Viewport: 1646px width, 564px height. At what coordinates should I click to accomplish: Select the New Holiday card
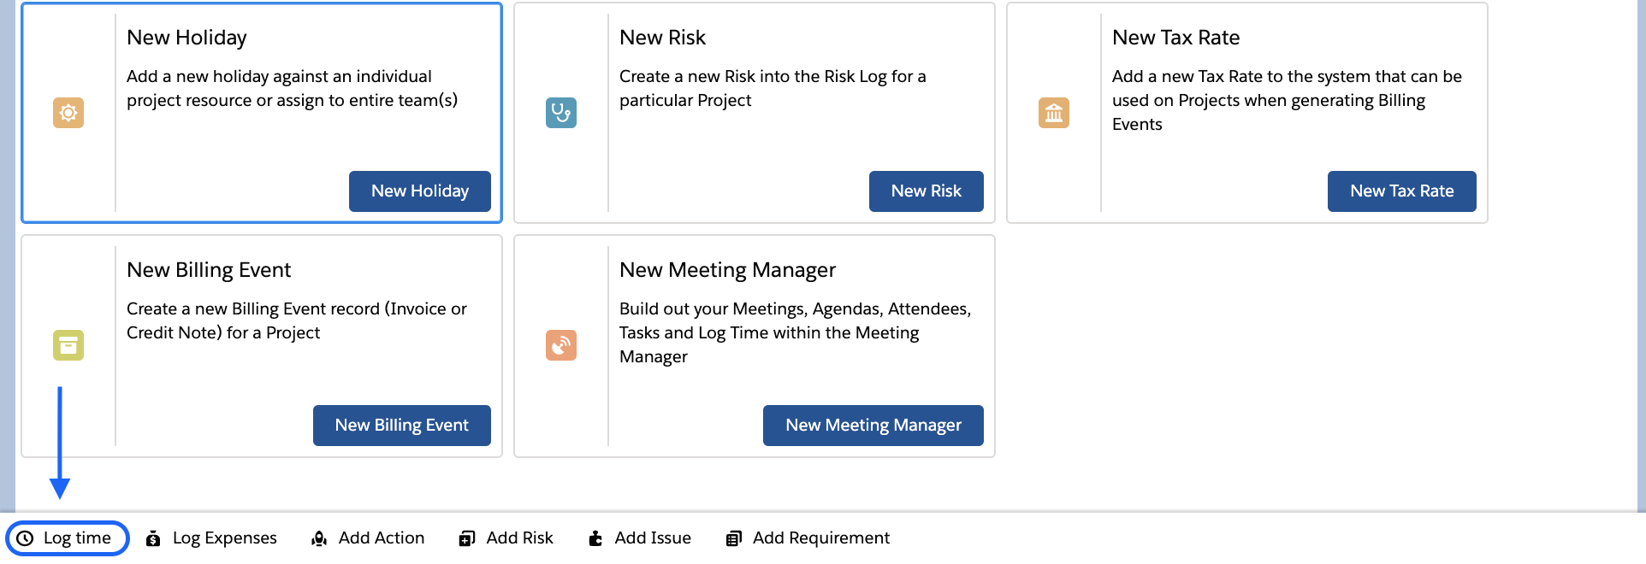pyautogui.click(x=261, y=112)
